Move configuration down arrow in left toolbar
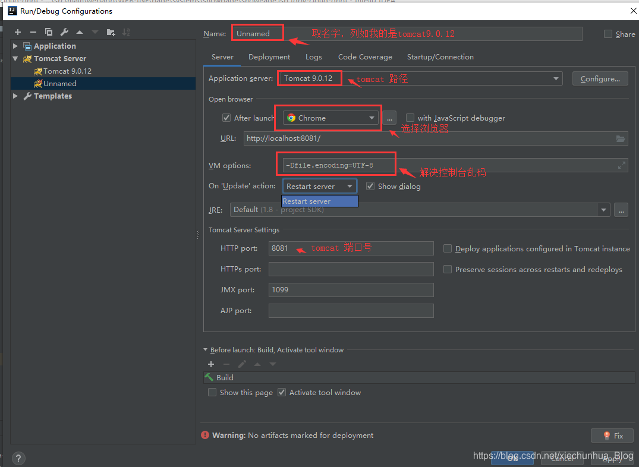 click(95, 32)
